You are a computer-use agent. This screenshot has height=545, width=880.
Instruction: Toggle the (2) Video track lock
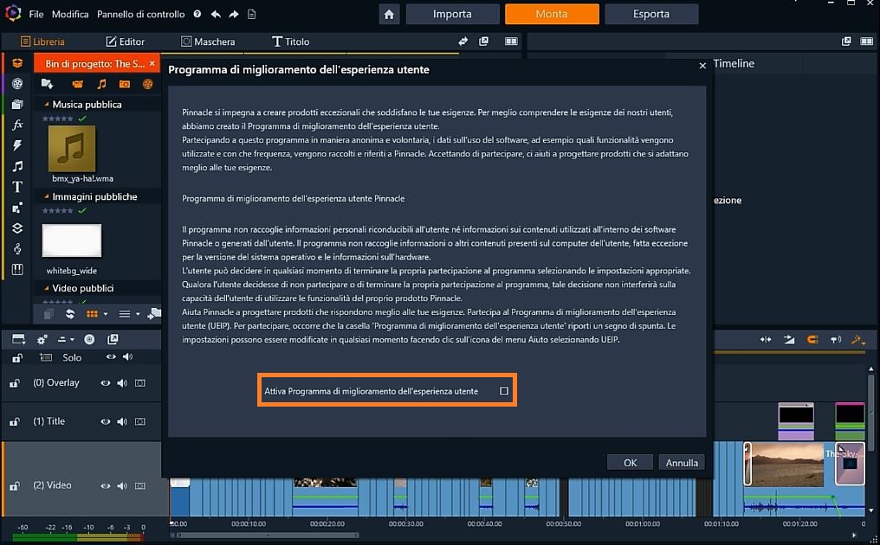click(15, 486)
